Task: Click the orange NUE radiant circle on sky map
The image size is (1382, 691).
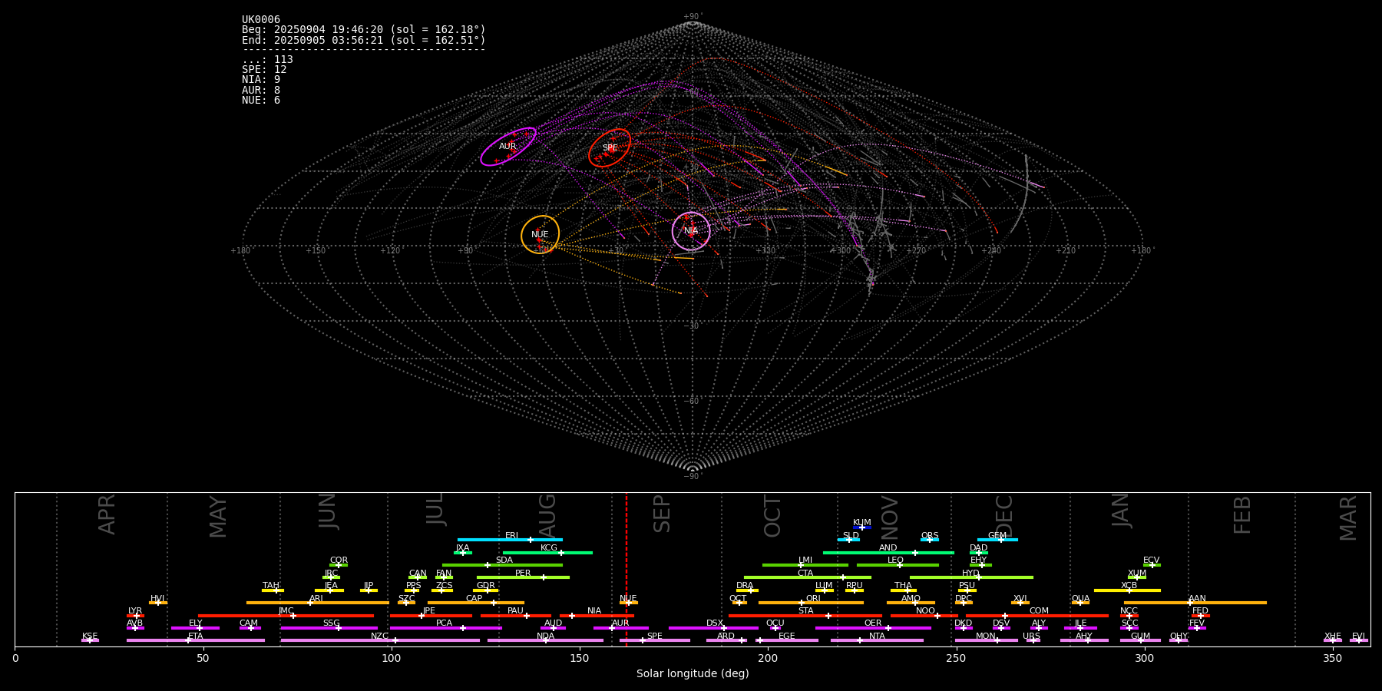Action: [540, 234]
